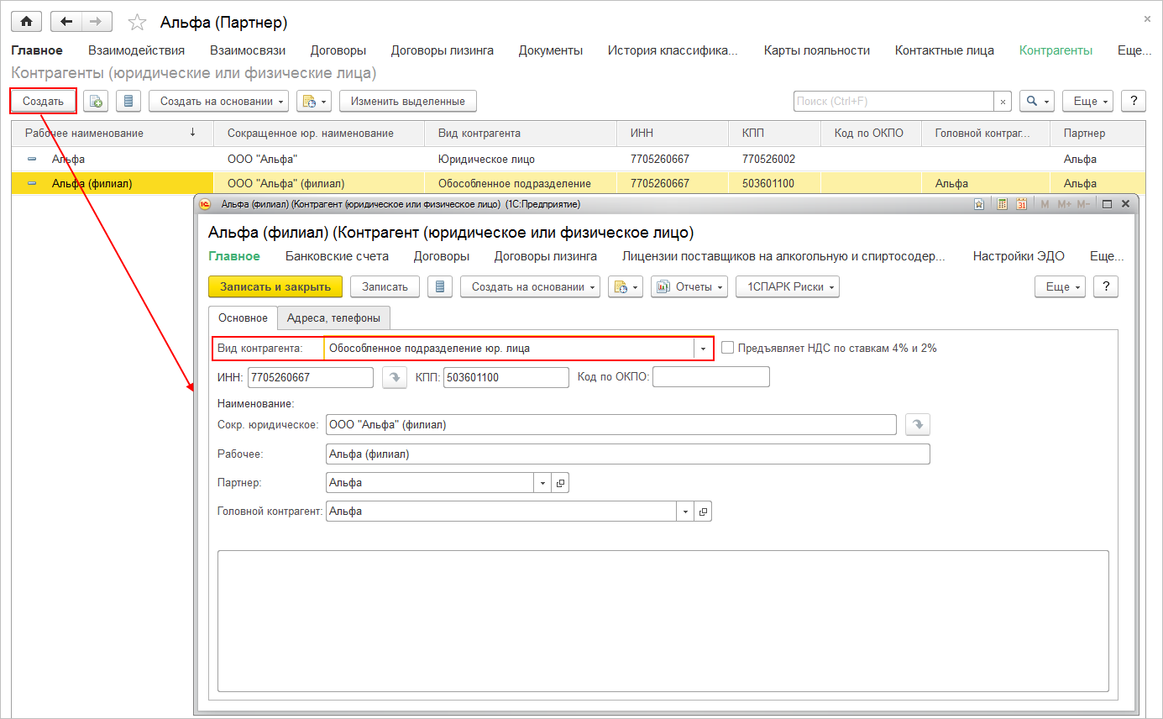Open the Партнер field's linked record icon

tap(561, 483)
